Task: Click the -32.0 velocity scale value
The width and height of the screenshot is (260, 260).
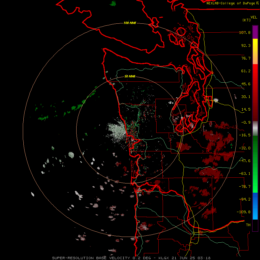Action: [x=245, y=148]
